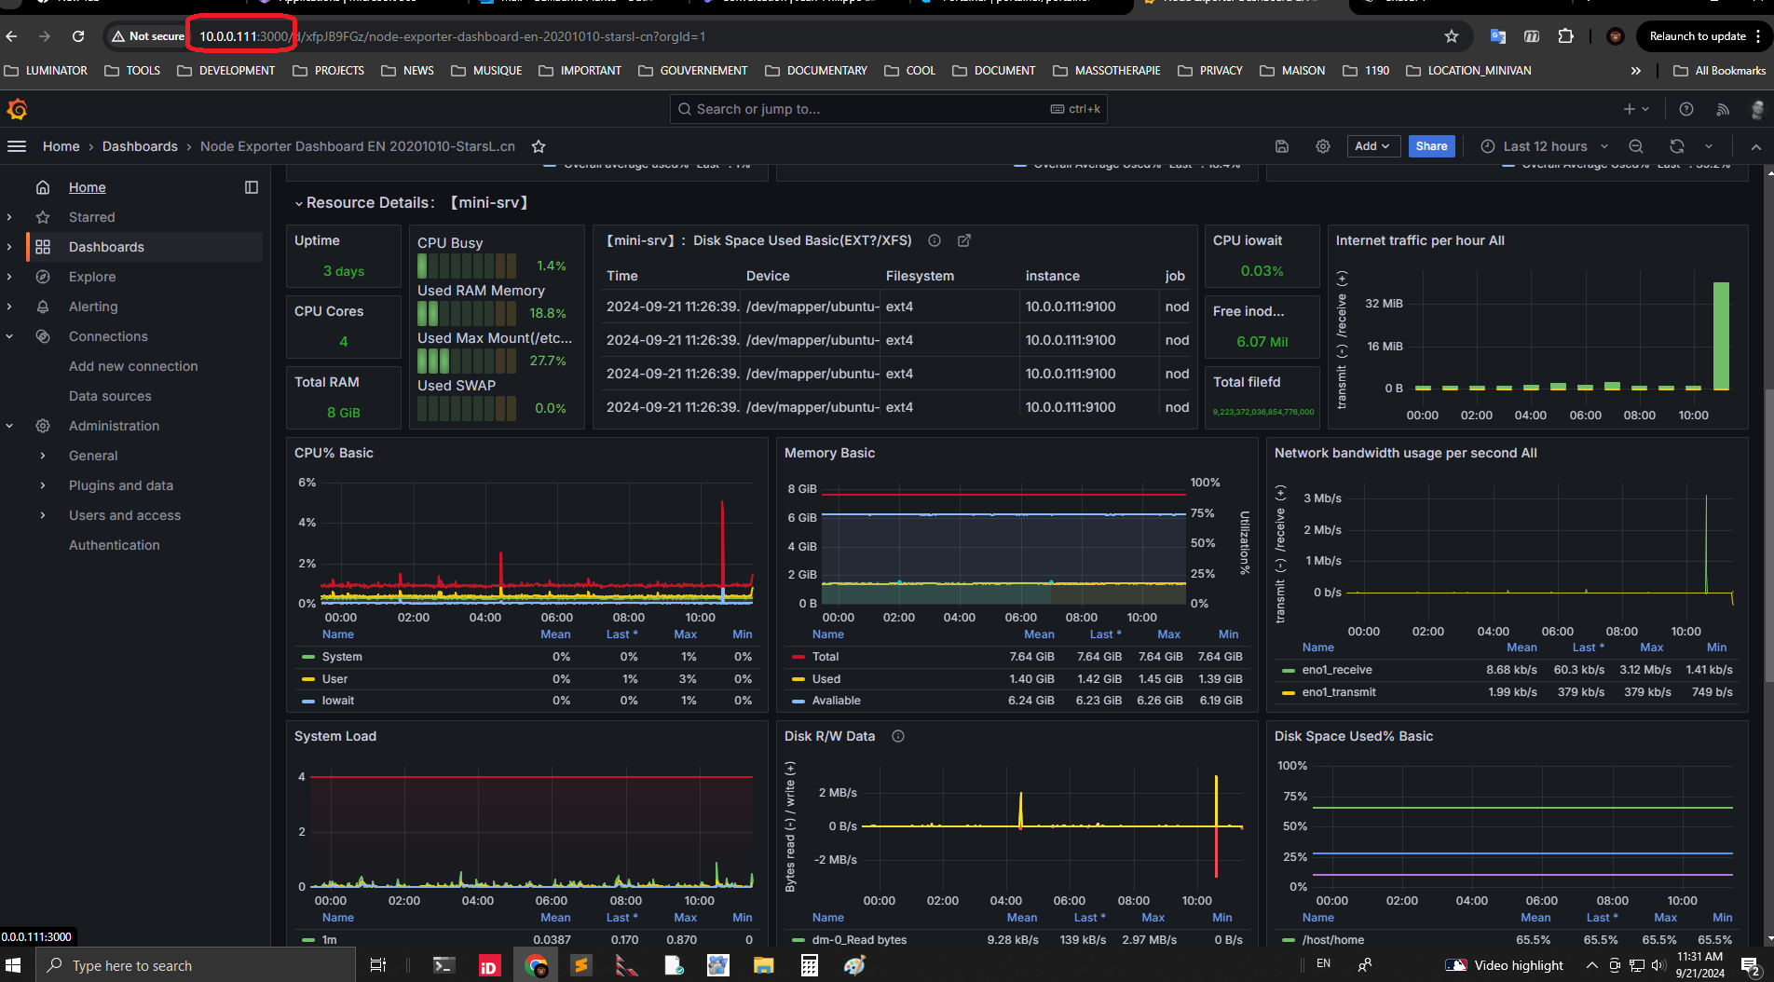Image resolution: width=1774 pixels, height=982 pixels.
Task: Expand General under Administration
Action: pos(43,456)
